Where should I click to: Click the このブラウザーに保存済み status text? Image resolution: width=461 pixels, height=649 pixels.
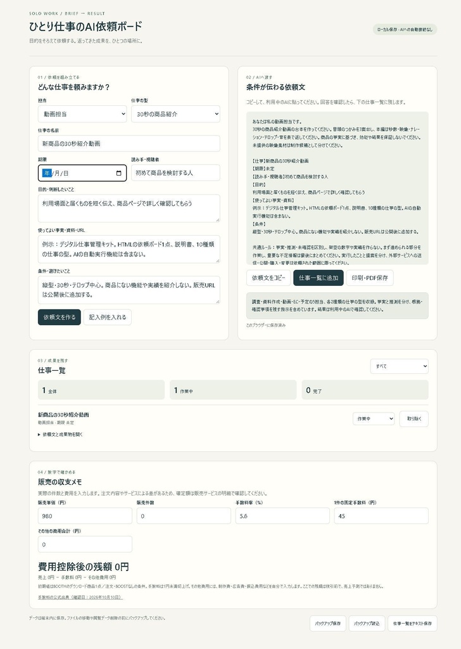266,325
